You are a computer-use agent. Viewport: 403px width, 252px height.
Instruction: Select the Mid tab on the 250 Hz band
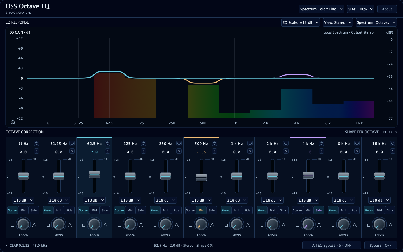point(166,210)
